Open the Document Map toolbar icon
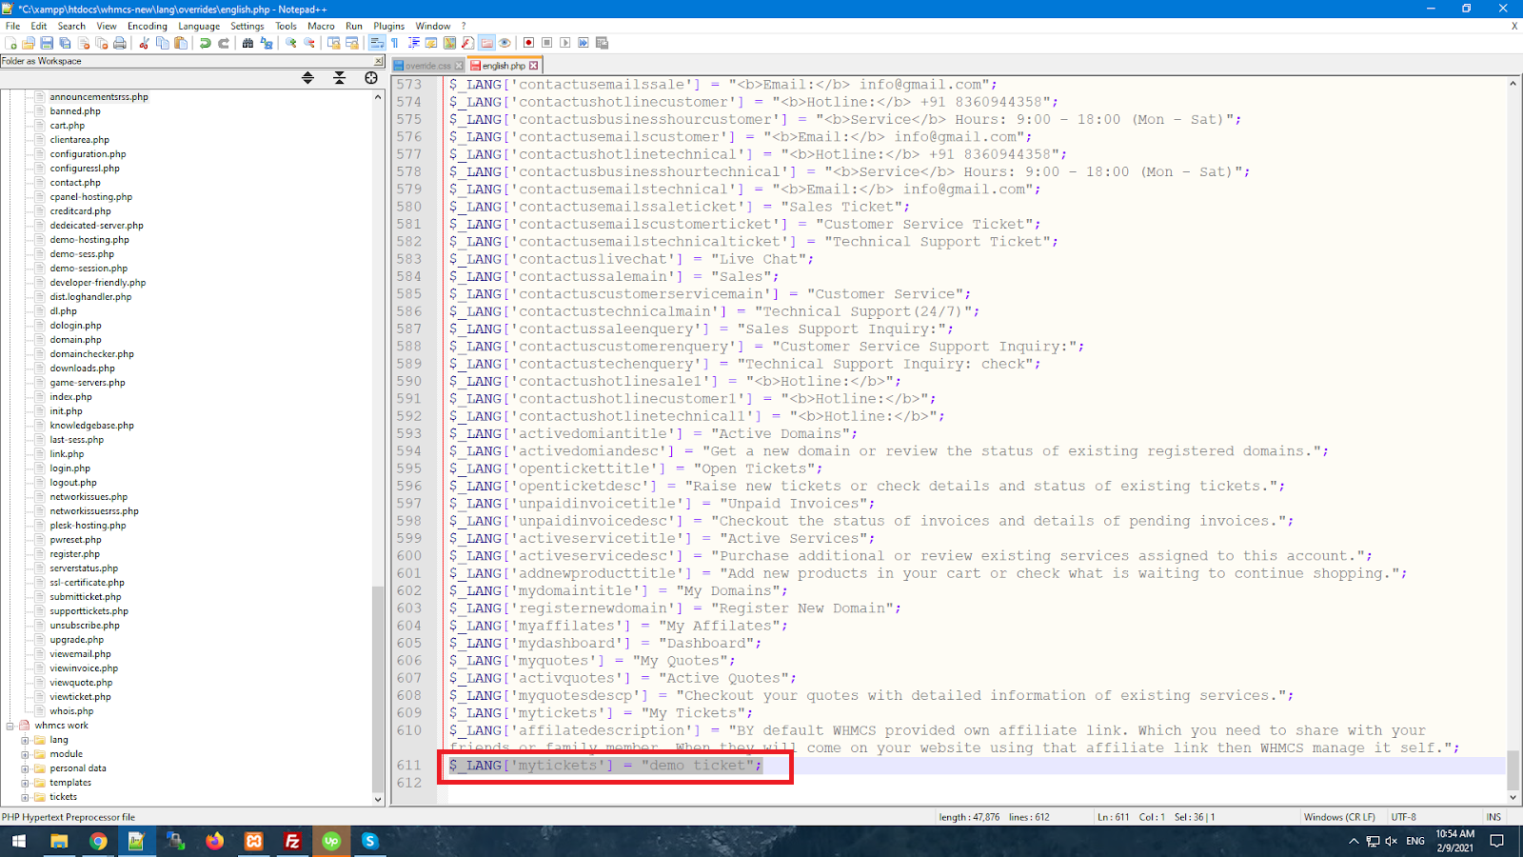This screenshot has height=857, width=1523. 449,43
